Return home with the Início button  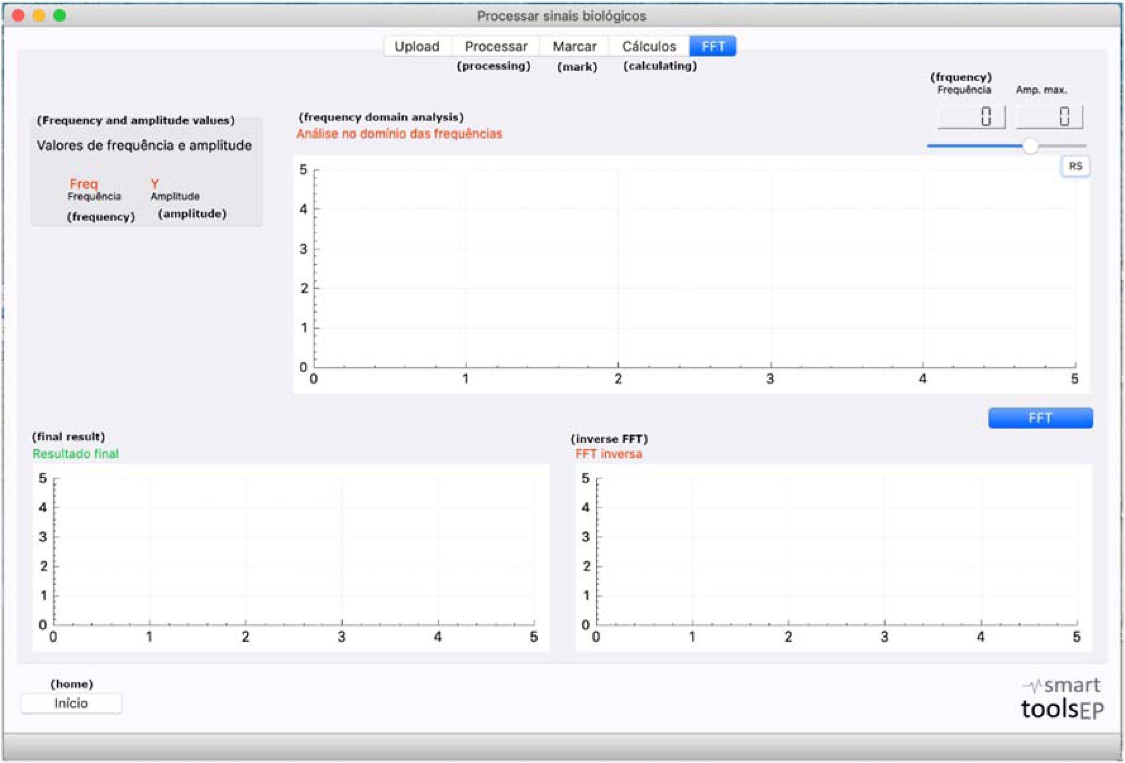click(x=71, y=703)
